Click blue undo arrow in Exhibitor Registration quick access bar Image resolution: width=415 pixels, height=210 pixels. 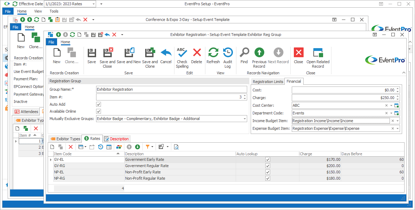tap(107, 35)
